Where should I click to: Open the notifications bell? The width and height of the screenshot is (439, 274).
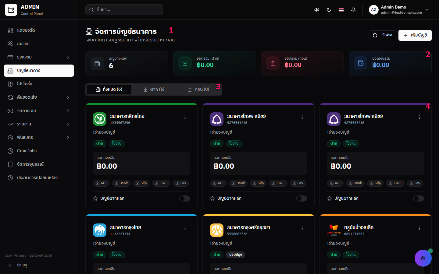click(353, 10)
